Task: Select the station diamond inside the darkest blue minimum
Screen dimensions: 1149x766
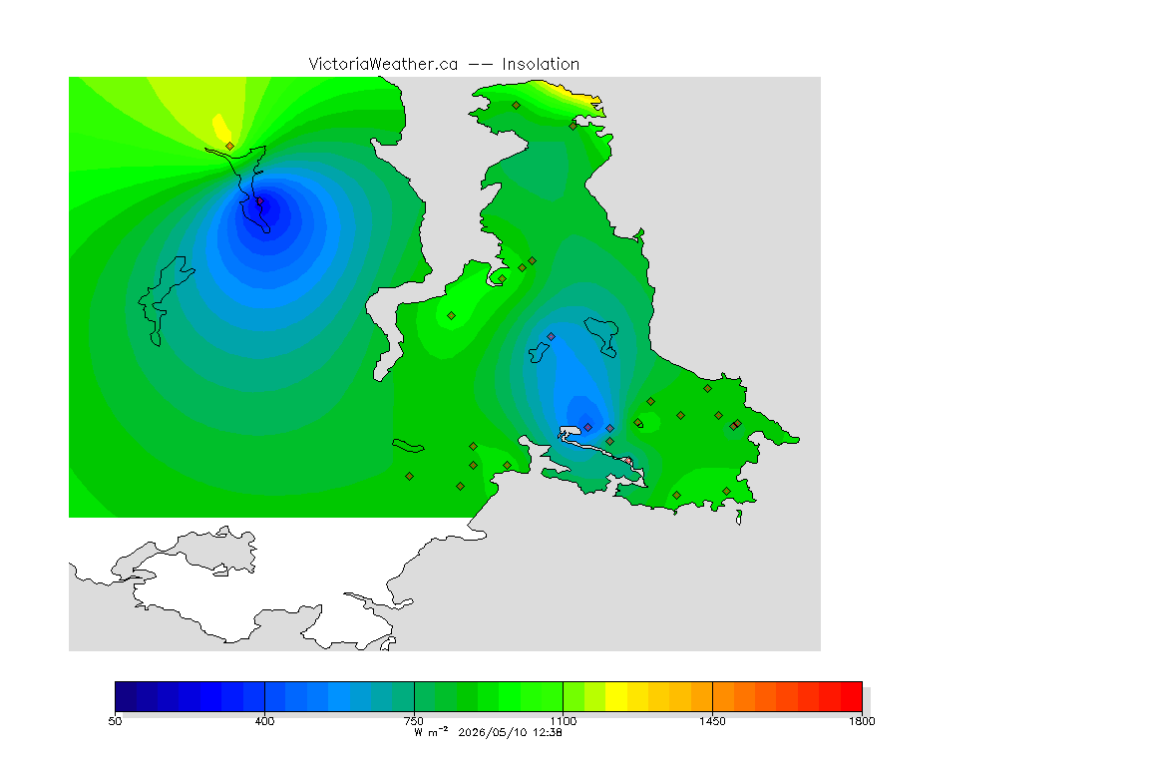Action: 259,201
